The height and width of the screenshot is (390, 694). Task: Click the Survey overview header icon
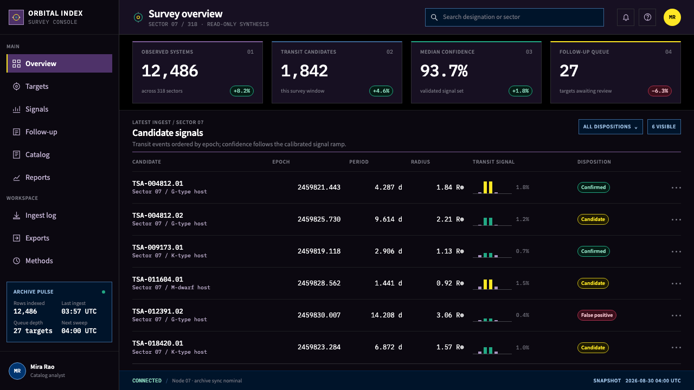coord(138,17)
